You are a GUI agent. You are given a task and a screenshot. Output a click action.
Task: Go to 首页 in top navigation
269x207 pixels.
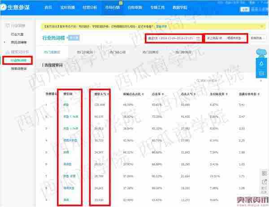[48, 8]
